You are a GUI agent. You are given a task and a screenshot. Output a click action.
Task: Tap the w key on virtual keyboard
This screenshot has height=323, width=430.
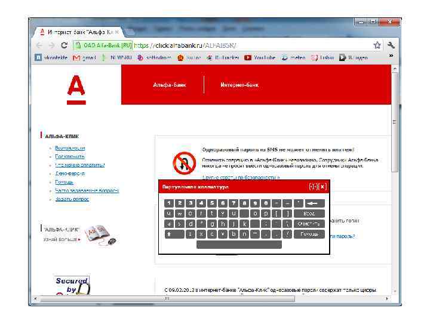180,214
